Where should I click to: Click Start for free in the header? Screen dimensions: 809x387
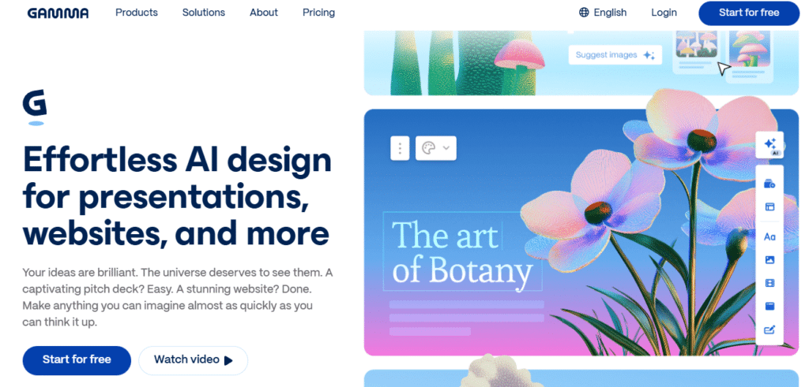(x=748, y=13)
